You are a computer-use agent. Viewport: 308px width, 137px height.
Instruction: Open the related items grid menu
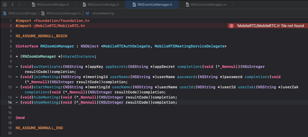[4, 5]
